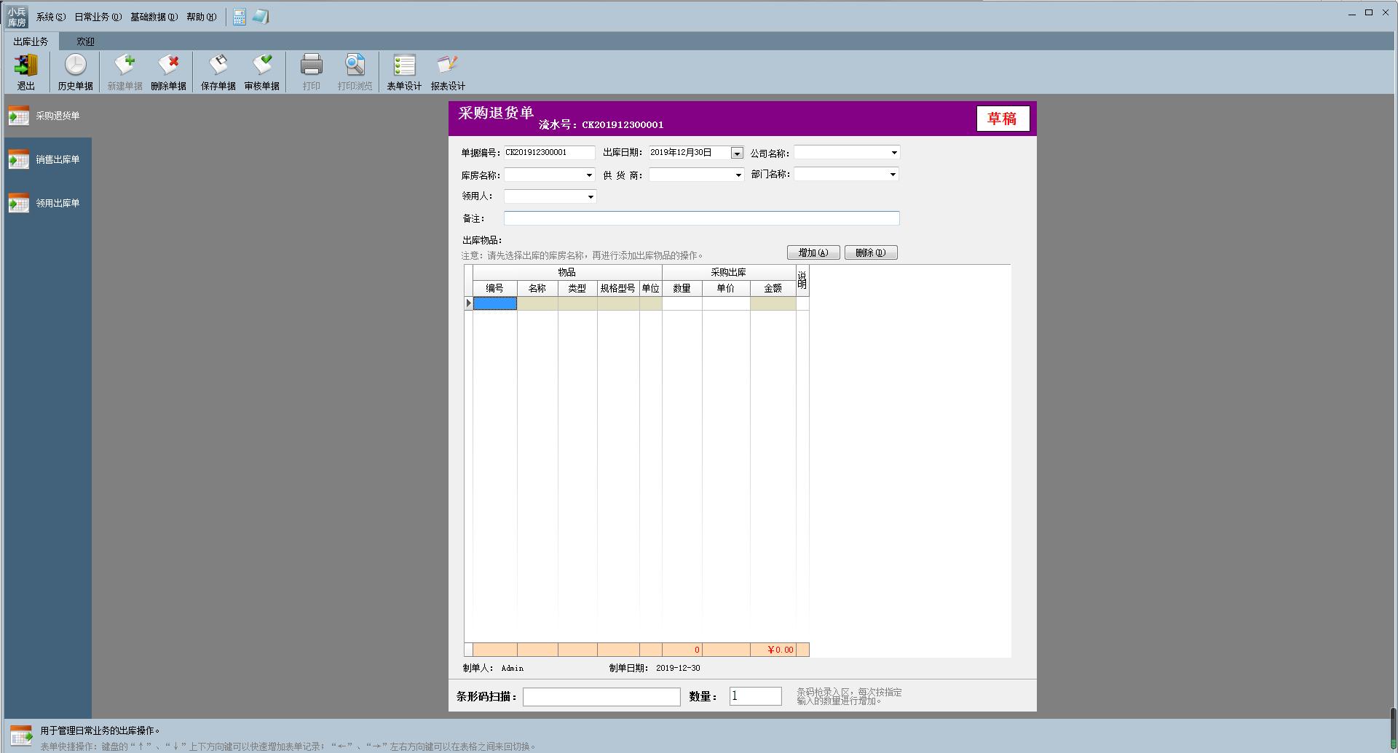Viewport: 1398px width, 753px height.
Task: Select the highlighted 编号 cell in first row
Action: 495,303
